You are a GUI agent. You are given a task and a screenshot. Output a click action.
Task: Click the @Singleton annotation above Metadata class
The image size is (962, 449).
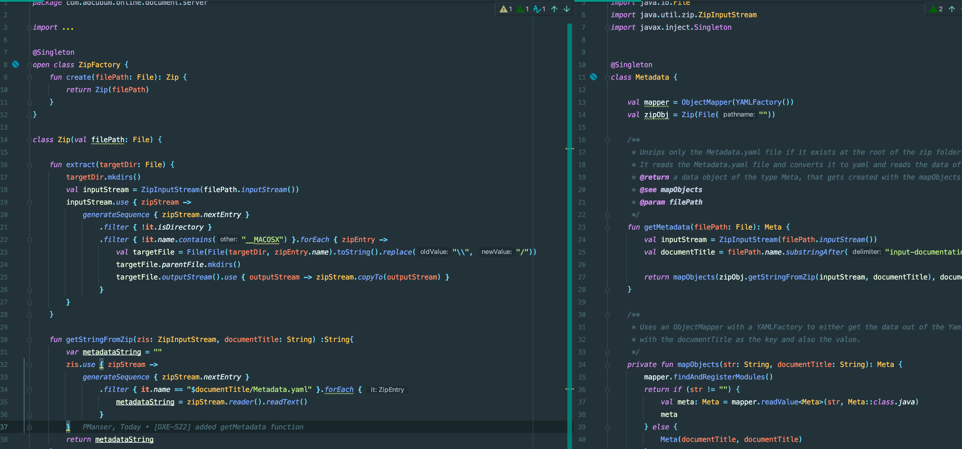pyautogui.click(x=632, y=65)
